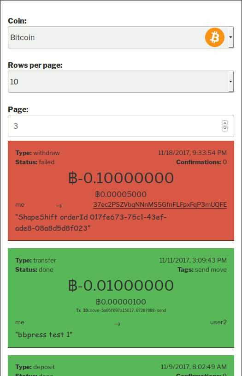This screenshot has height=376, width=242.
Task: Click the amount ฿-0.10000000 in failed withdraw
Action: [x=121, y=178]
